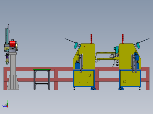Select the teal monitor on the right machine arm
Viewport: 153px width, 114px height.
[x=138, y=45]
